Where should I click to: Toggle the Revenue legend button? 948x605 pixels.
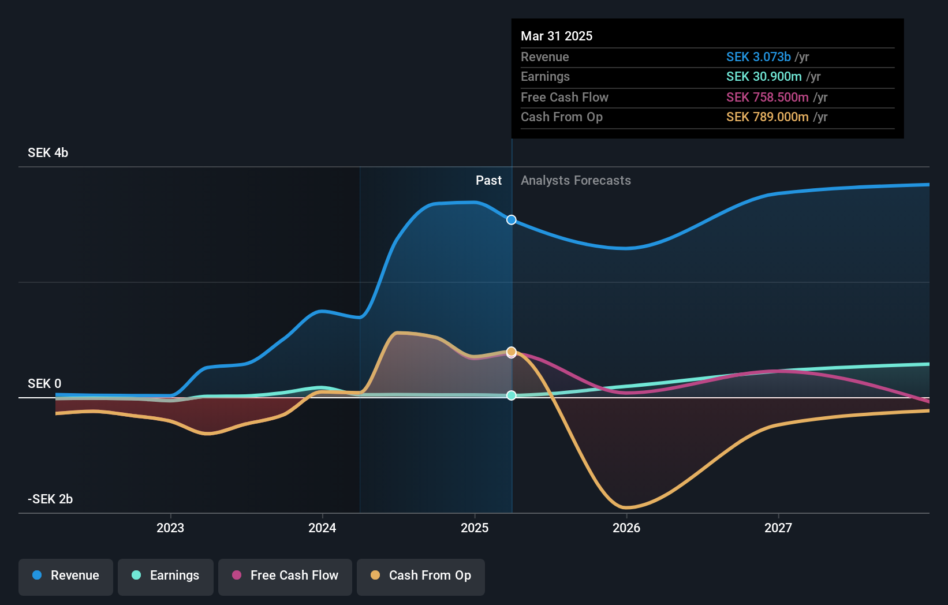pyautogui.click(x=66, y=577)
